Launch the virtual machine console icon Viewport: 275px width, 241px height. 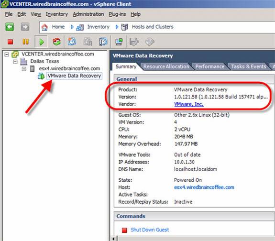click(x=119, y=42)
